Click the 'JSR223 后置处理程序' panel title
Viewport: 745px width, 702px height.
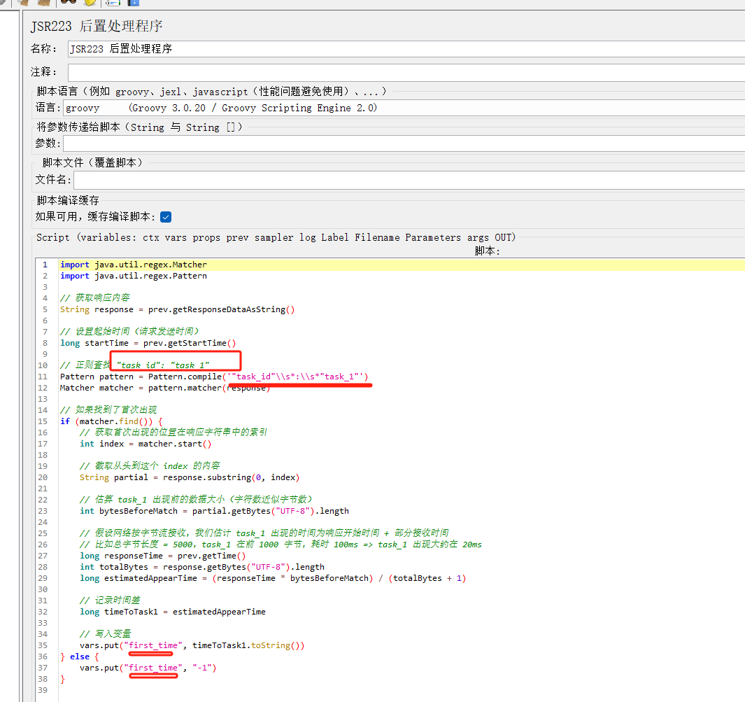click(x=97, y=26)
